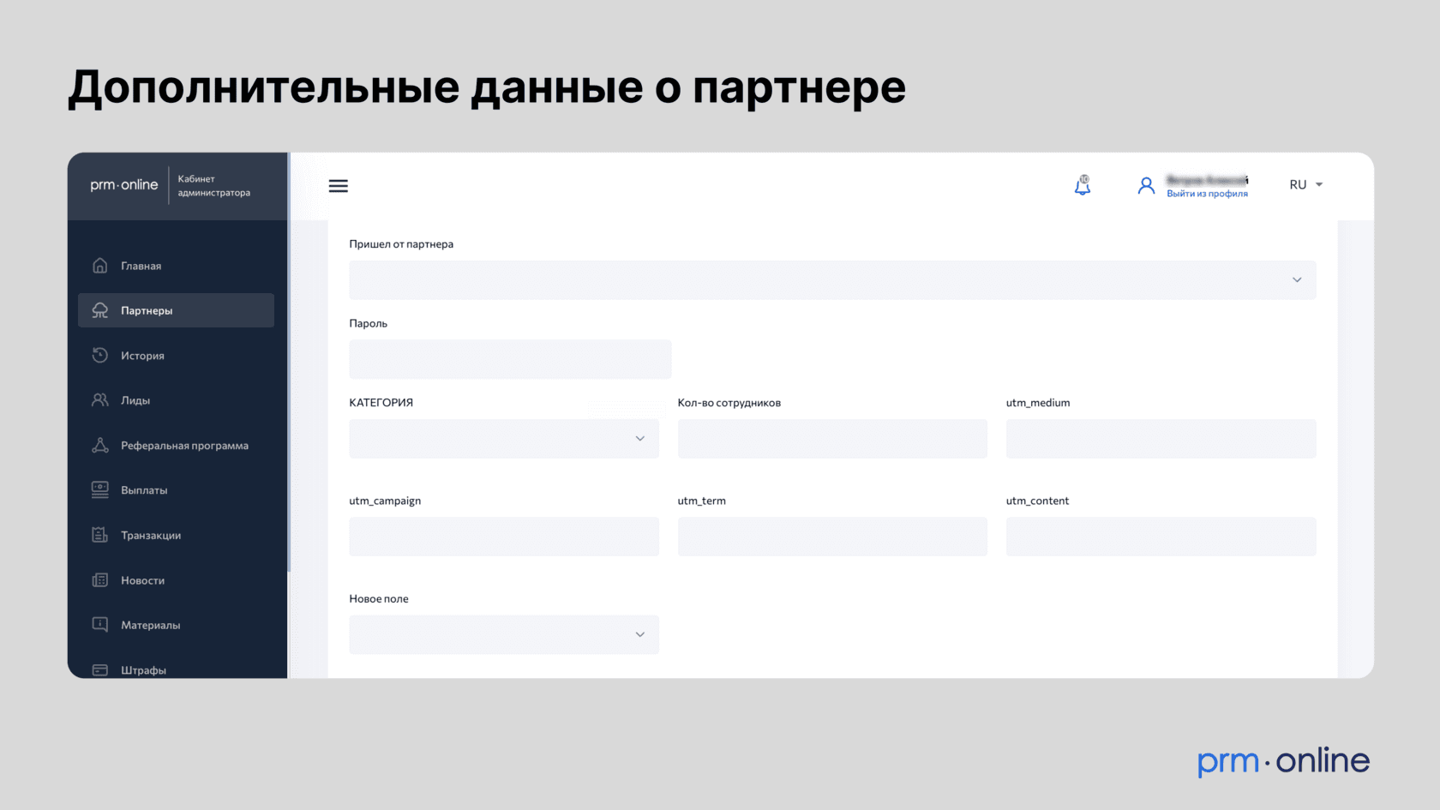Click the prm.online logo in sidebar

click(x=124, y=185)
